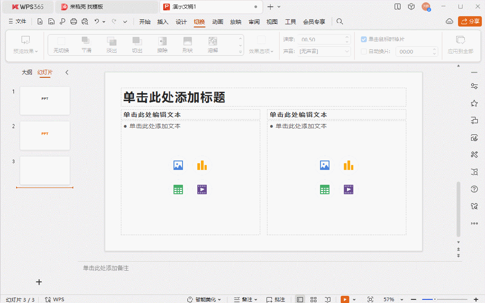Open zoom percentage 57% dropdown
Viewport: 485px width, 303px height.
[402, 299]
